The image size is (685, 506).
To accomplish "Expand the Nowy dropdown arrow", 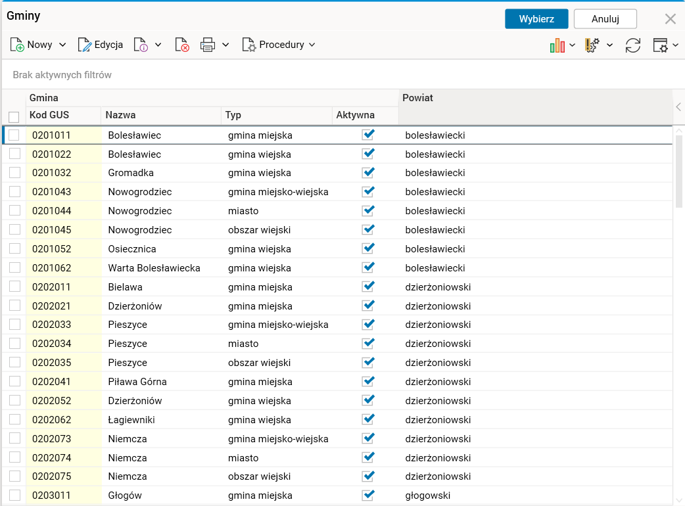I will [63, 45].
